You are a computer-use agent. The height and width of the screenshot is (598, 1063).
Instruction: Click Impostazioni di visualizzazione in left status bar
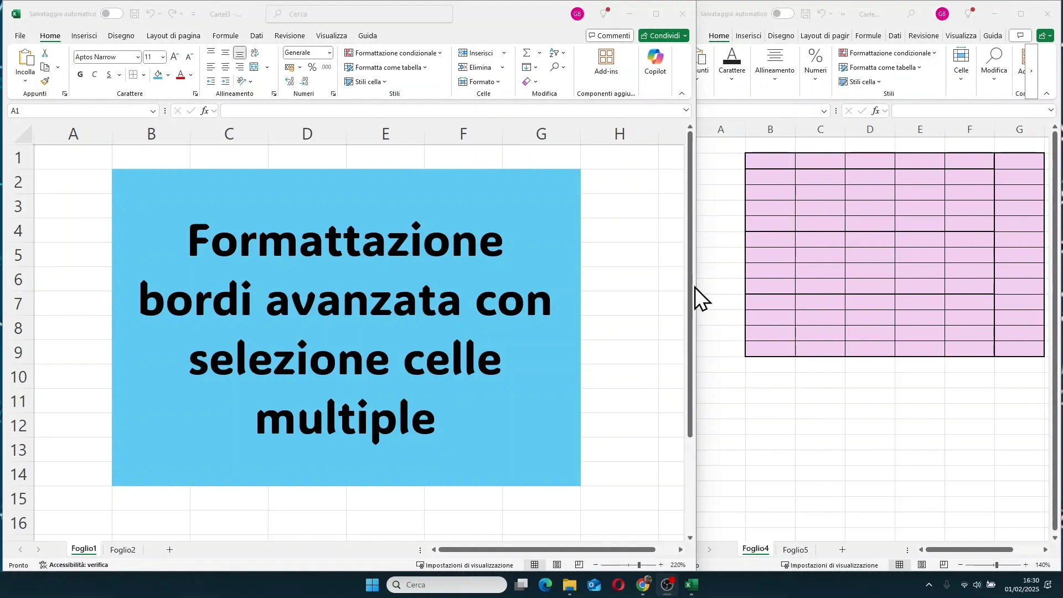click(465, 565)
